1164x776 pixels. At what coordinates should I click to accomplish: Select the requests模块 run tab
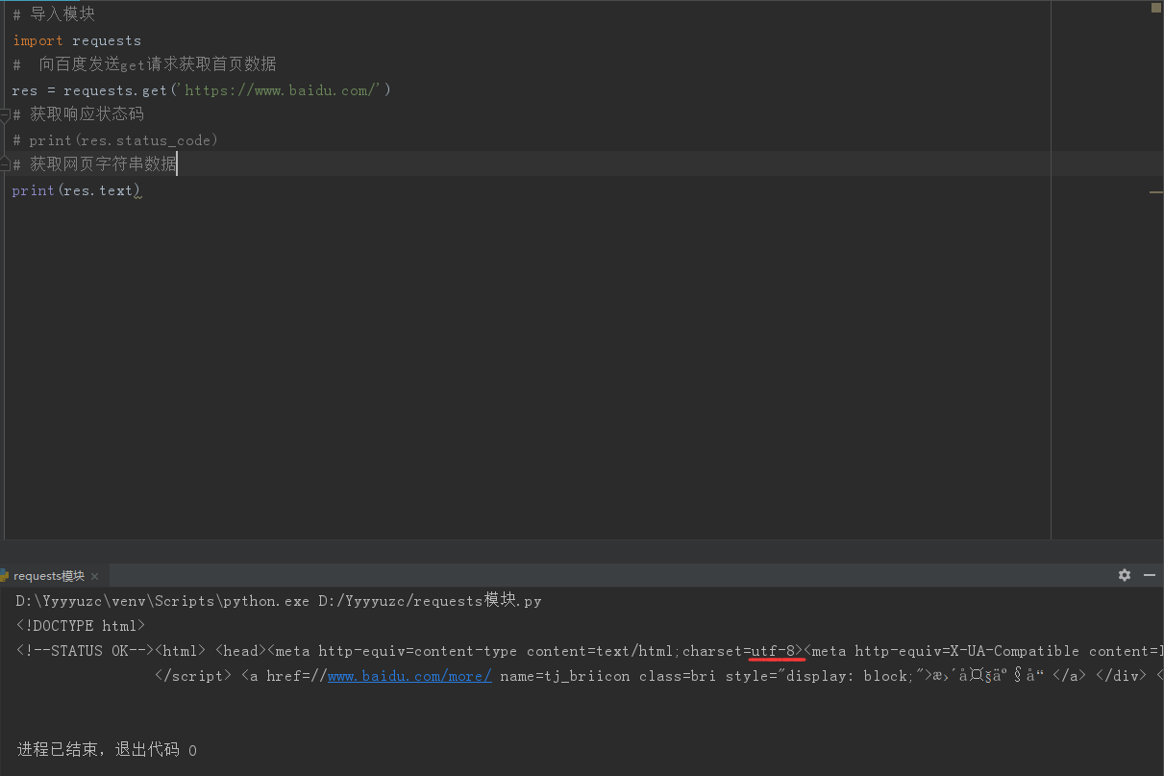pos(49,576)
